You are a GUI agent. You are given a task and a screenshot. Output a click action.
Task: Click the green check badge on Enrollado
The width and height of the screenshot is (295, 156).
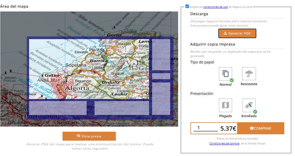click(255, 111)
